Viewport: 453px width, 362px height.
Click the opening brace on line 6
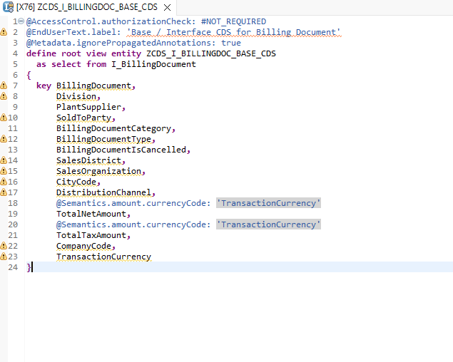[x=29, y=75]
